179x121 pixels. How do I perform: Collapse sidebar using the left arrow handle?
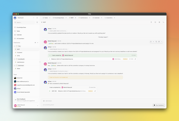(x=40, y=62)
